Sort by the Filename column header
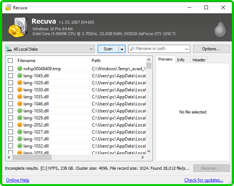Screen dimensions: 234x186 tap(52, 61)
